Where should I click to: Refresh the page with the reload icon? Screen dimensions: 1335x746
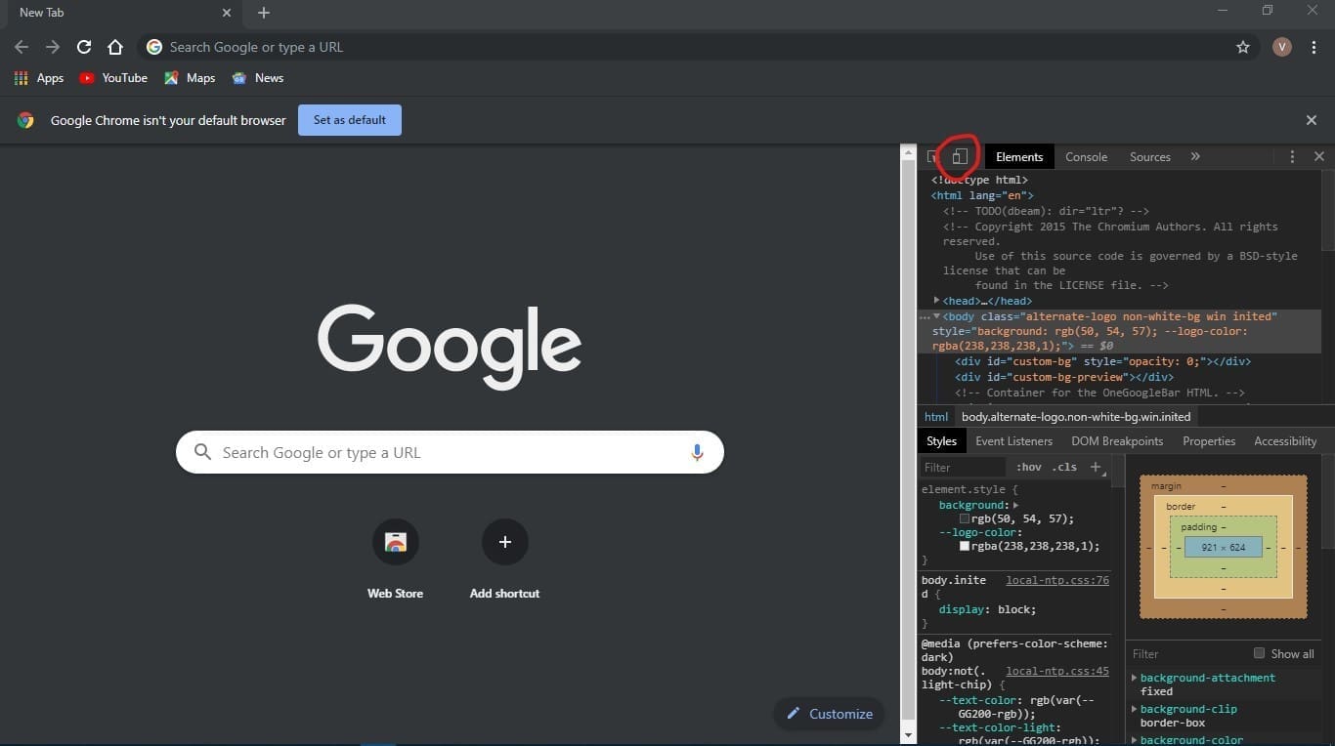tap(84, 46)
